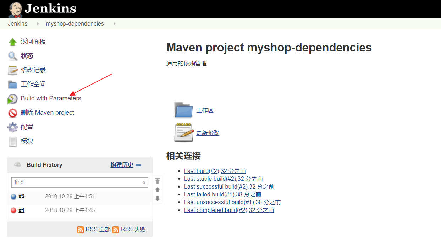Click the large workspace folder icon

(x=183, y=110)
